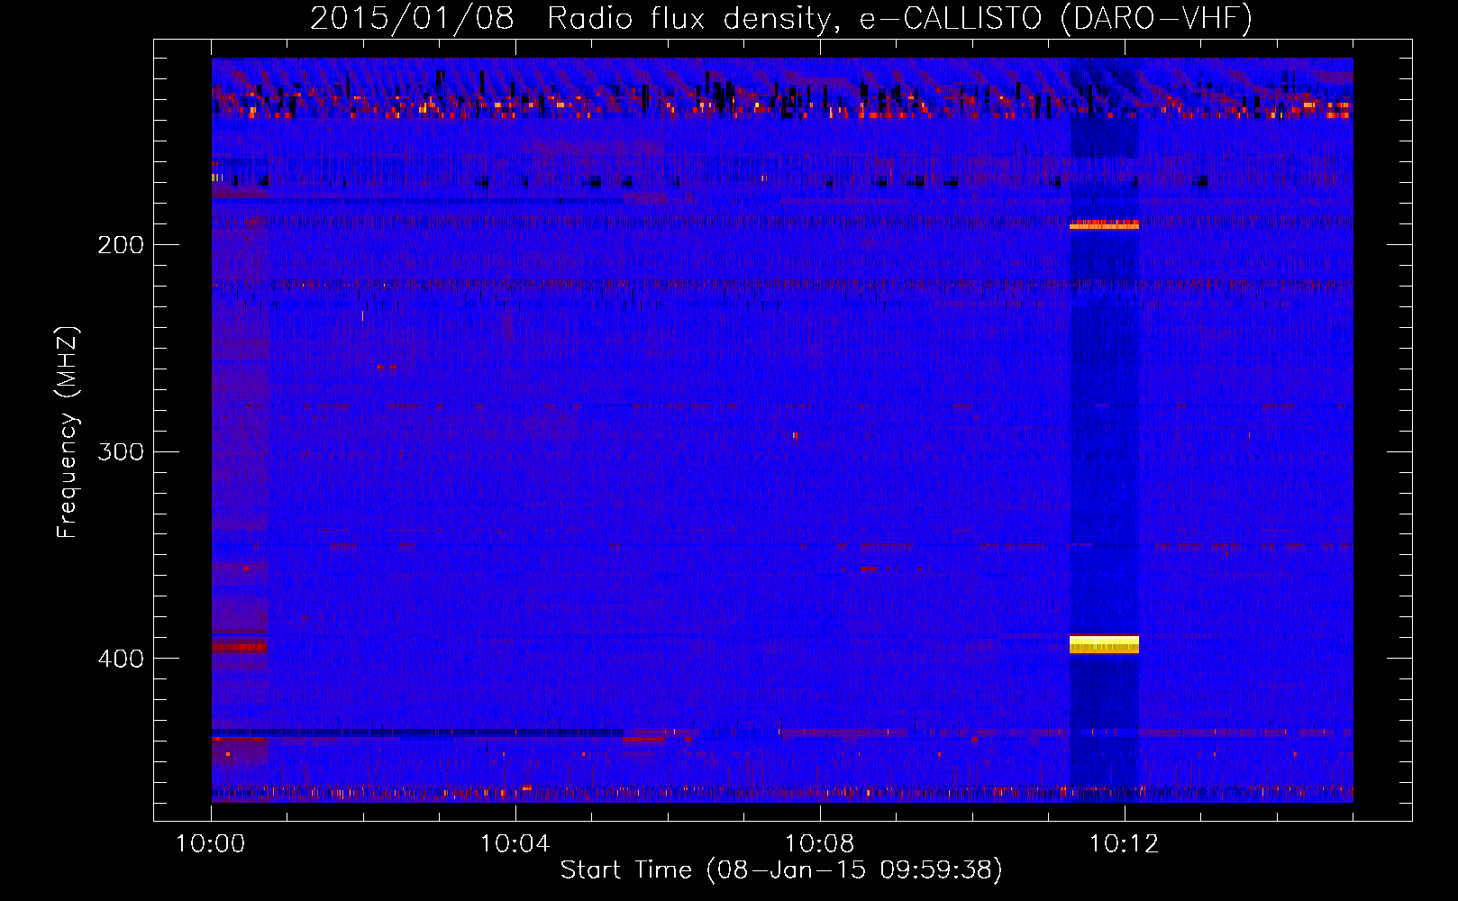Click the plot title 'Radio flux density, e-CALLISTO (DARO-VHF)'

tap(899, 18)
